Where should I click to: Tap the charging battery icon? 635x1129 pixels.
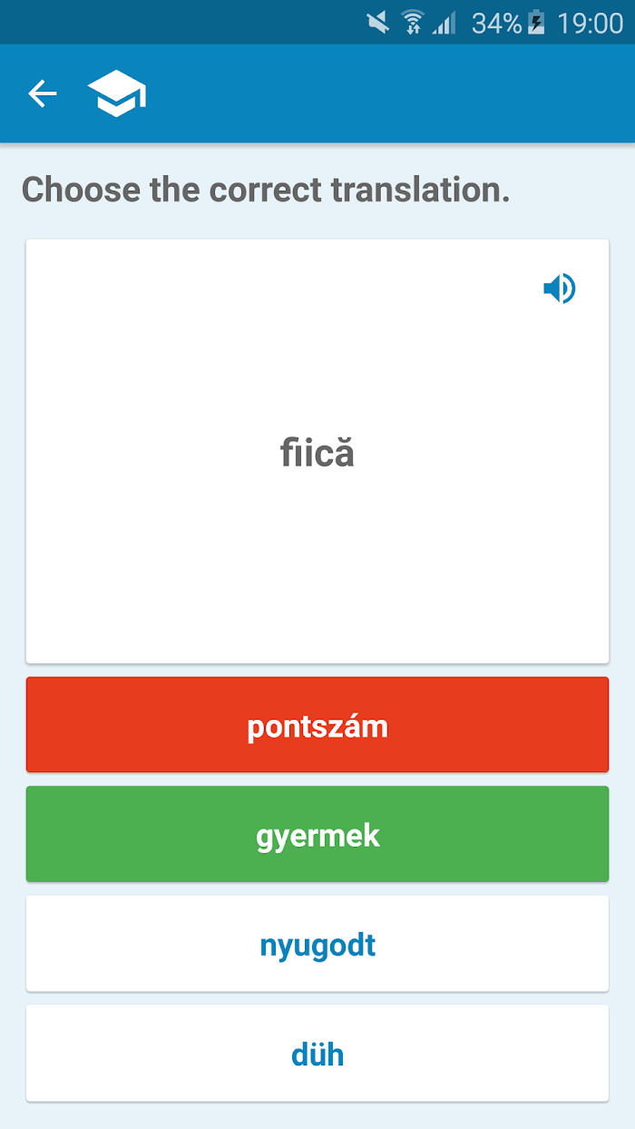537,22
